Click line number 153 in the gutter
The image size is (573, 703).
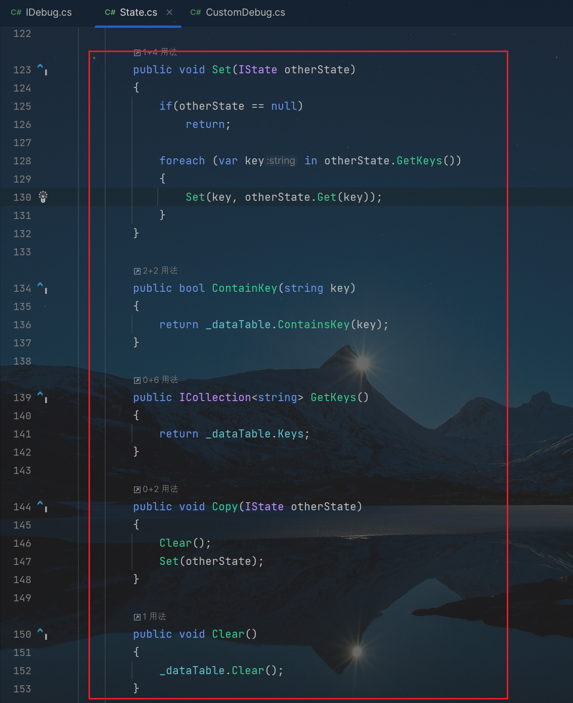(x=22, y=689)
